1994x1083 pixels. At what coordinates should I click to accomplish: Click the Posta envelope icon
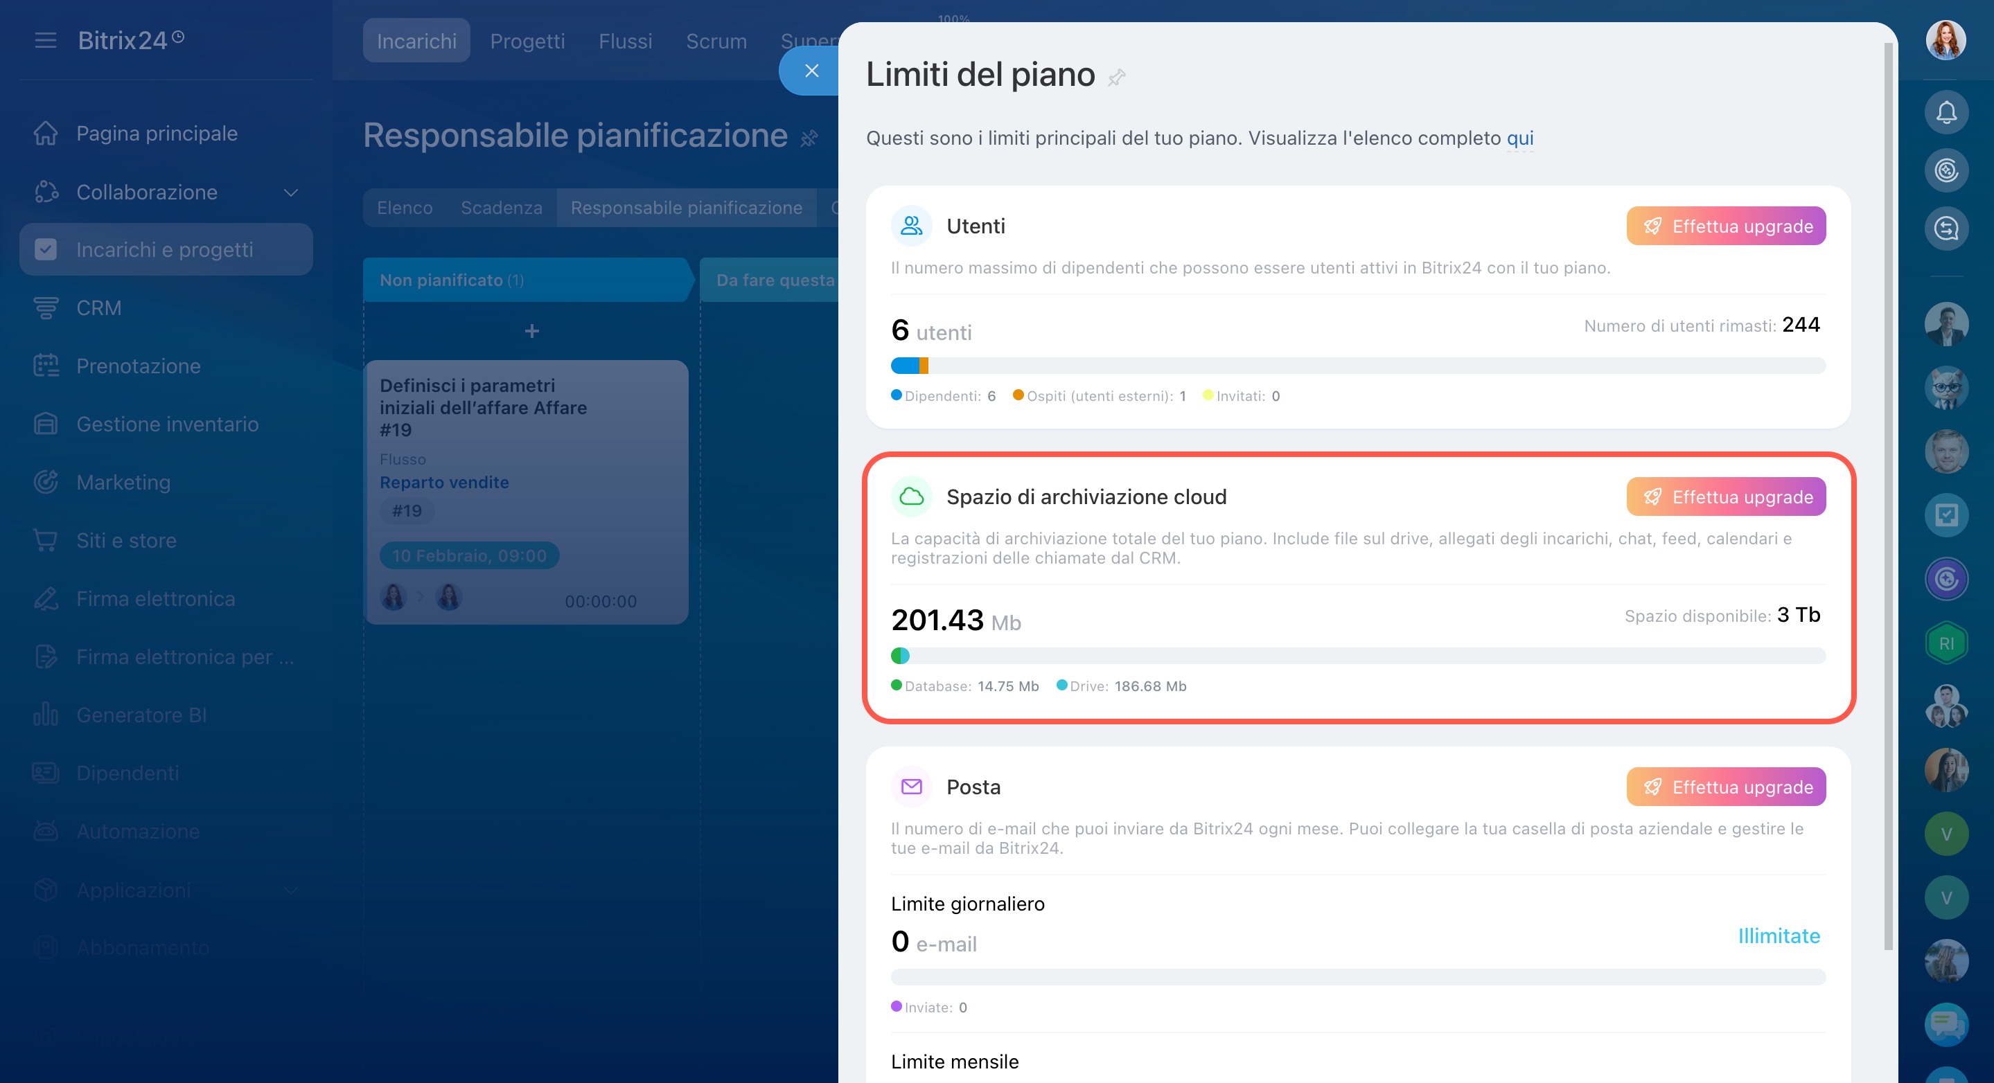tap(911, 787)
